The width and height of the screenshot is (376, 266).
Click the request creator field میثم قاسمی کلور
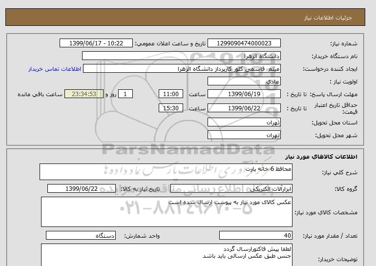tap(182, 68)
